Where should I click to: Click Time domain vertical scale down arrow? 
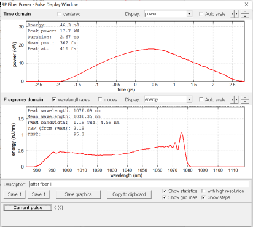245,16
